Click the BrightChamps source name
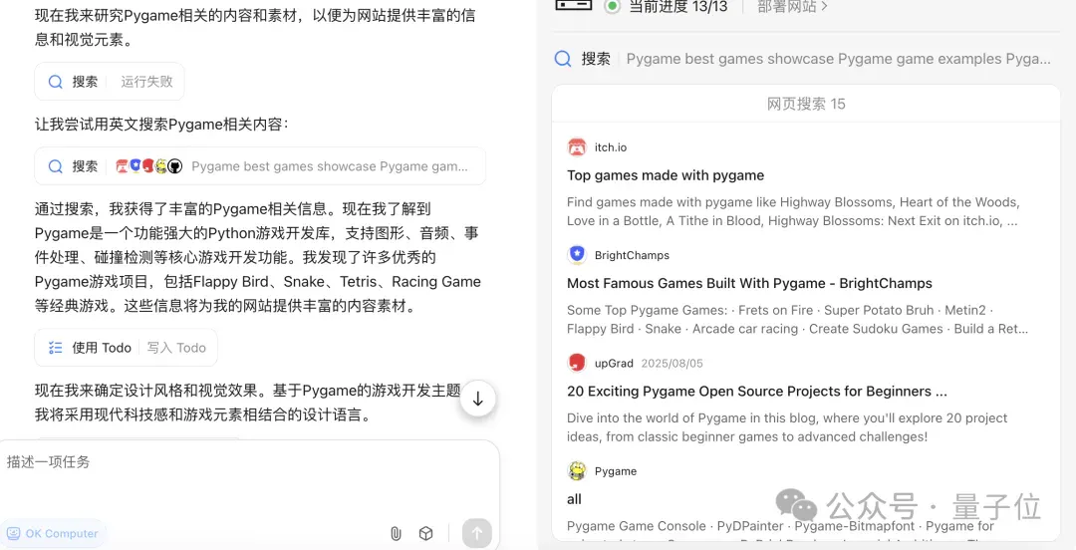Screen dimensions: 1076x550 coord(632,255)
